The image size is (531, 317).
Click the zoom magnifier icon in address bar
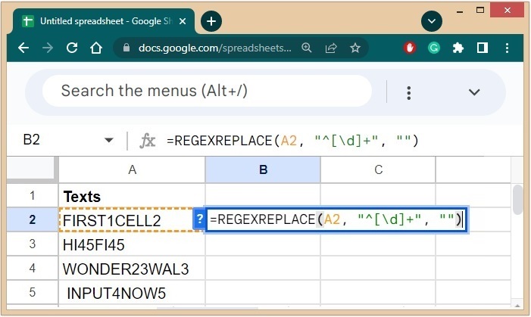[307, 48]
